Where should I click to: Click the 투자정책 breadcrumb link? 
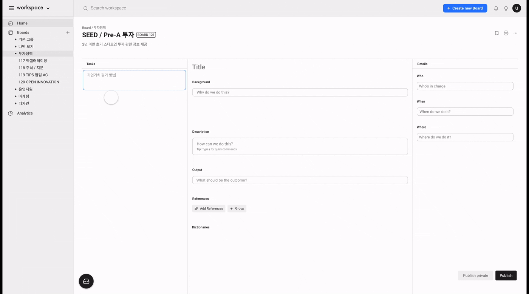click(100, 28)
